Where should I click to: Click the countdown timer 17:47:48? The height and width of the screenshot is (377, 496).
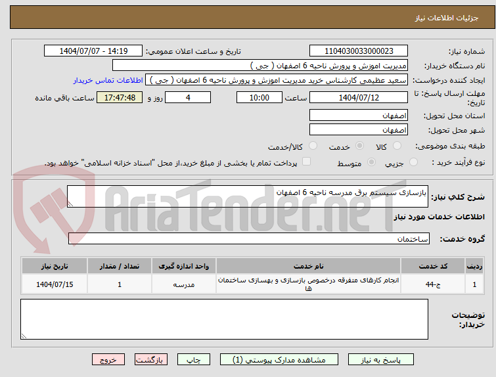[120, 97]
